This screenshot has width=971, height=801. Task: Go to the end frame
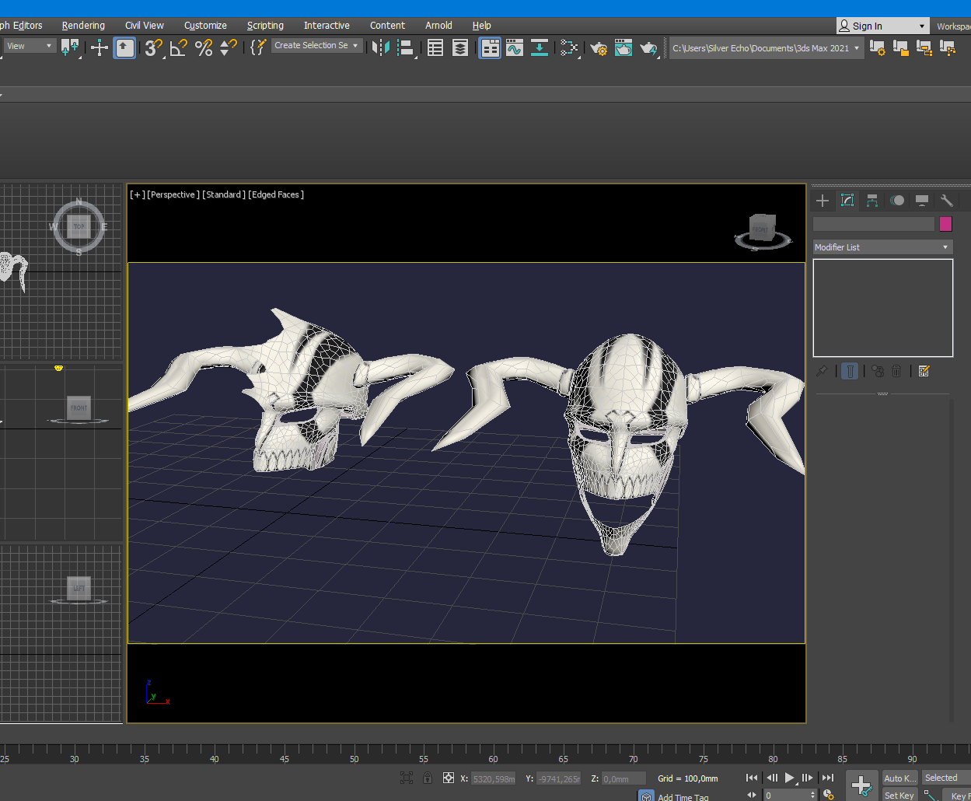point(828,778)
